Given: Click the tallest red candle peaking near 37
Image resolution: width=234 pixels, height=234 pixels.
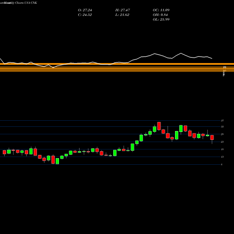Looking at the screenshot, I should [x=159, y=126].
